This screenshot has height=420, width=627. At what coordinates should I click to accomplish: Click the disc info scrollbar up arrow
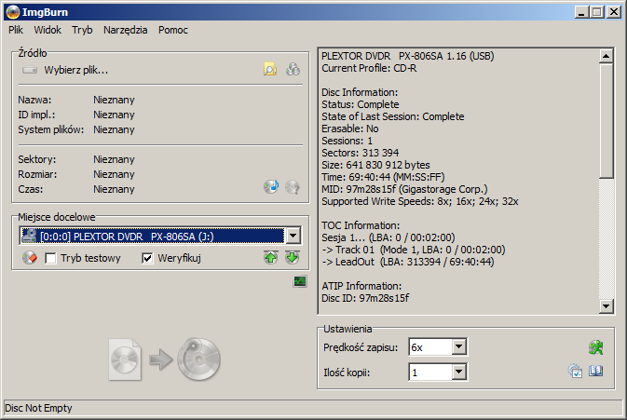point(607,56)
